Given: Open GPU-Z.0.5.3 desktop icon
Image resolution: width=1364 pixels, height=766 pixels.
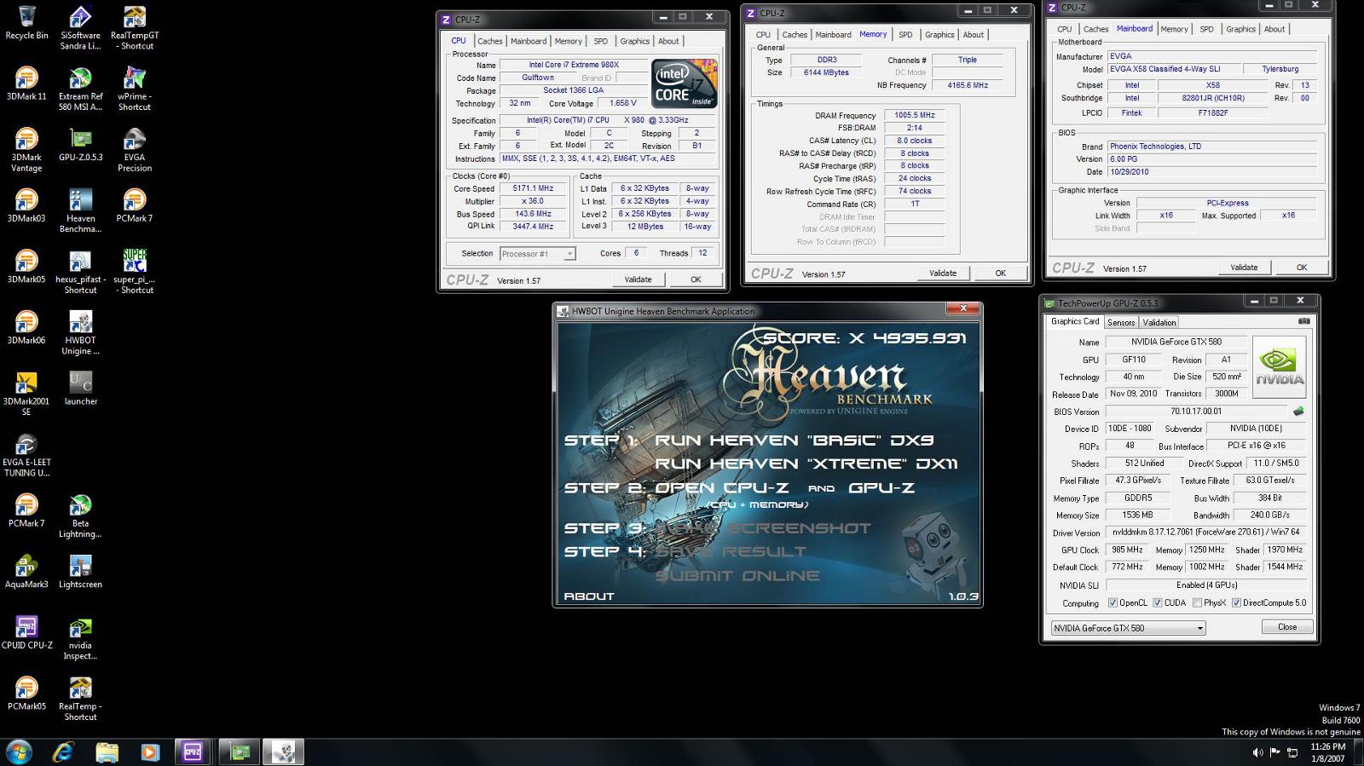Looking at the screenshot, I should [80, 145].
